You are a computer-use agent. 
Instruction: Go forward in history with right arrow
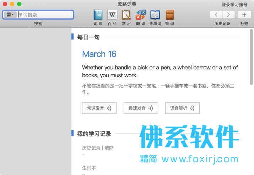(x=228, y=15)
